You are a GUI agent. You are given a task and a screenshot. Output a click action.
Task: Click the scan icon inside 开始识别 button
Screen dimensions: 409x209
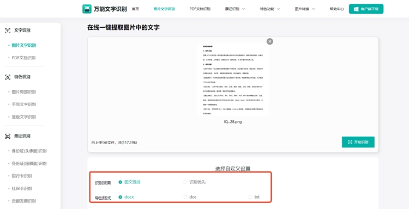pos(350,142)
